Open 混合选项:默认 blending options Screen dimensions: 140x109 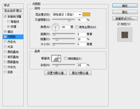pyautogui.click(x=13, y=11)
